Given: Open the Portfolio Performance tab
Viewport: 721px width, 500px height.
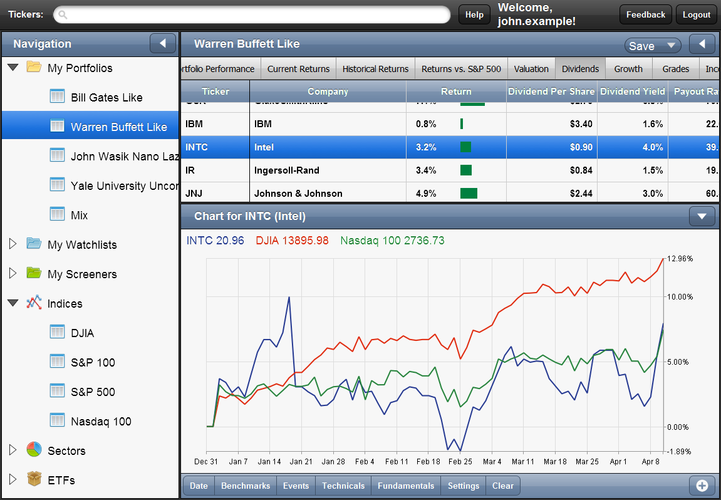Looking at the screenshot, I should 220,68.
